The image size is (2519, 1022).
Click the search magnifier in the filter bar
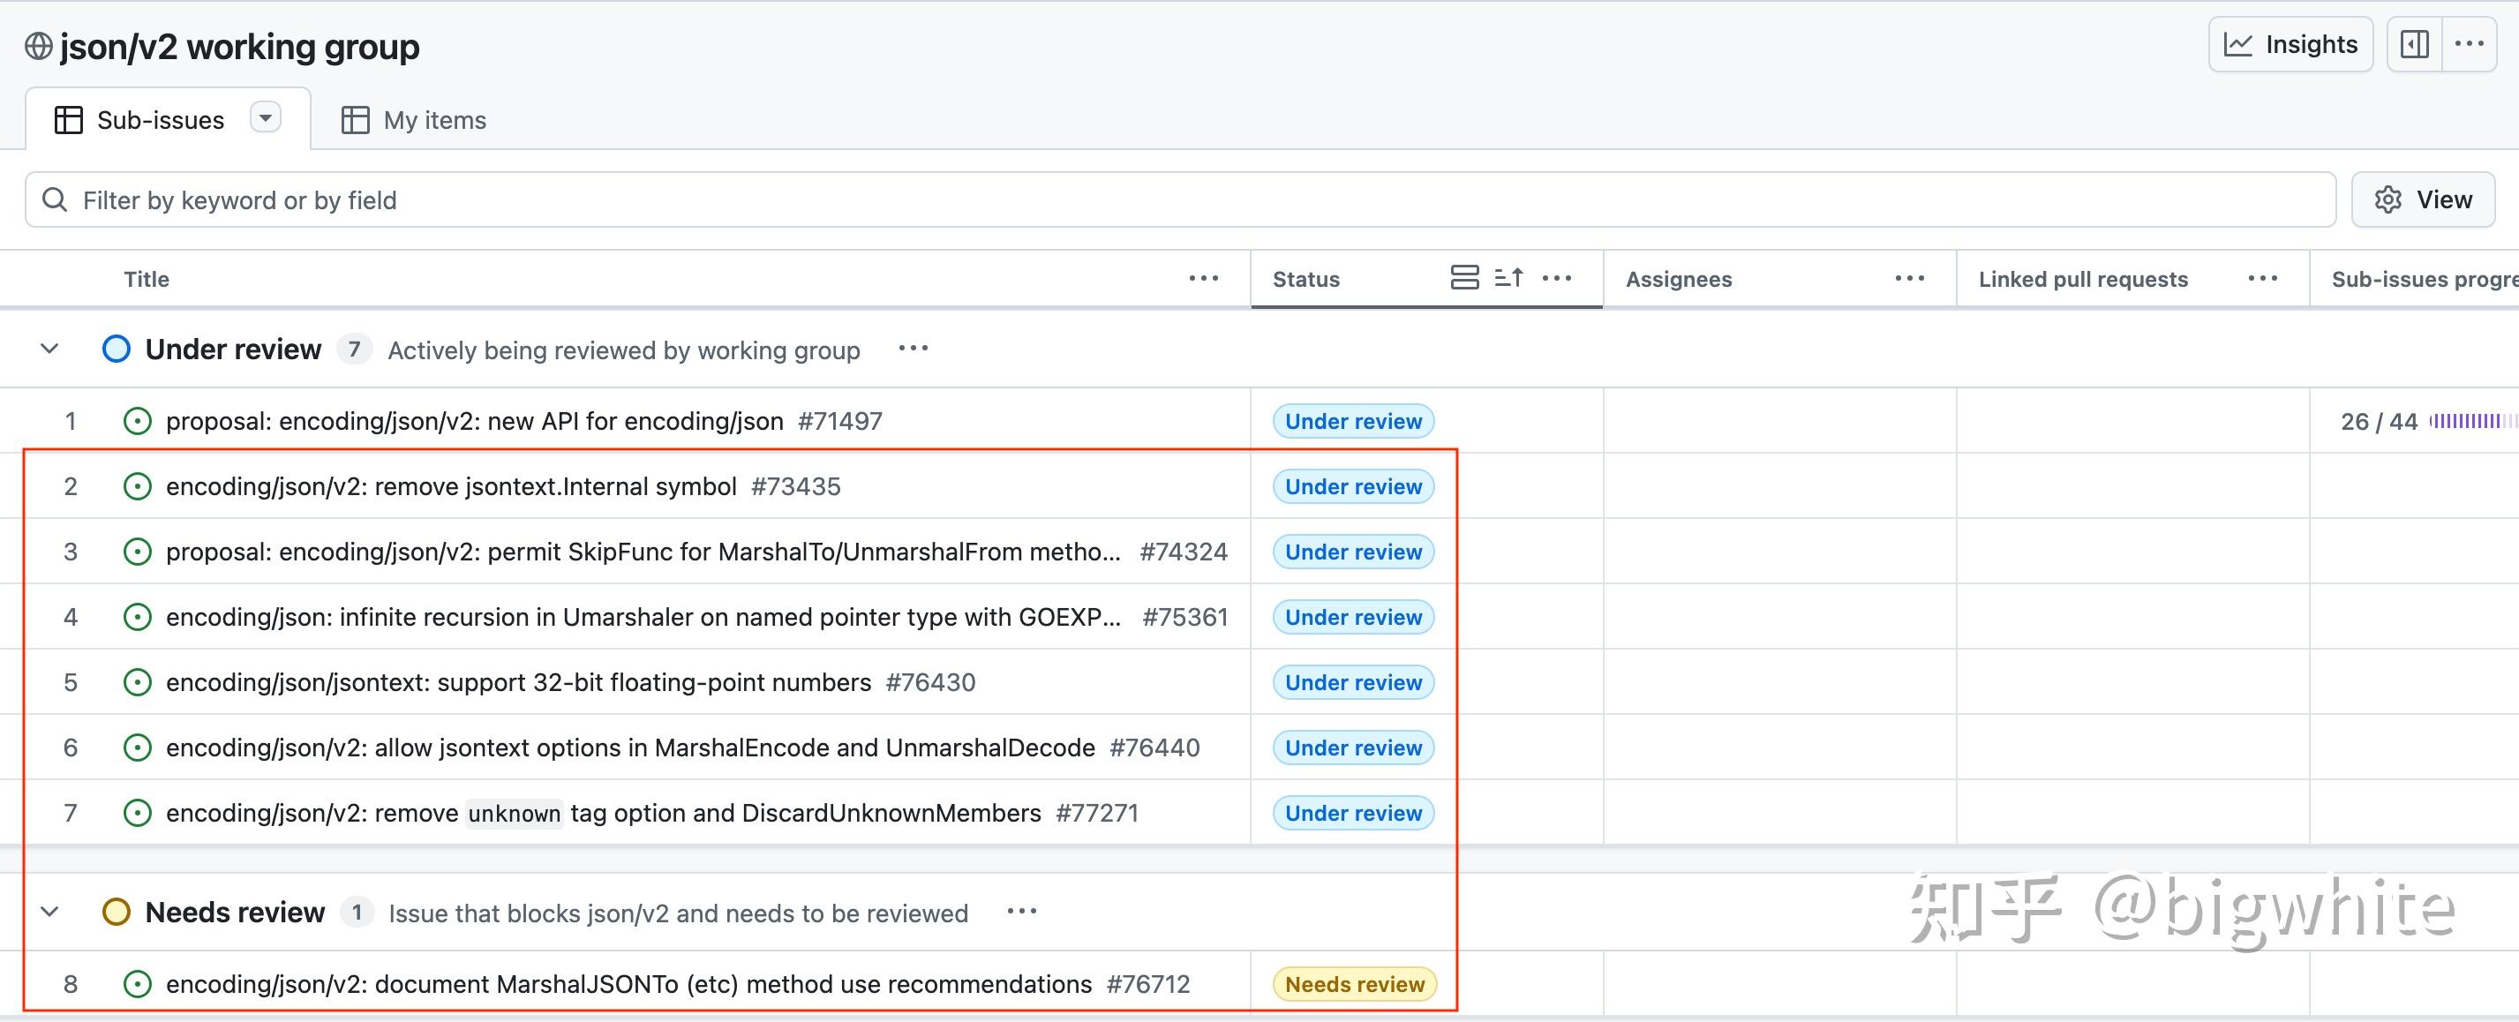[x=55, y=199]
